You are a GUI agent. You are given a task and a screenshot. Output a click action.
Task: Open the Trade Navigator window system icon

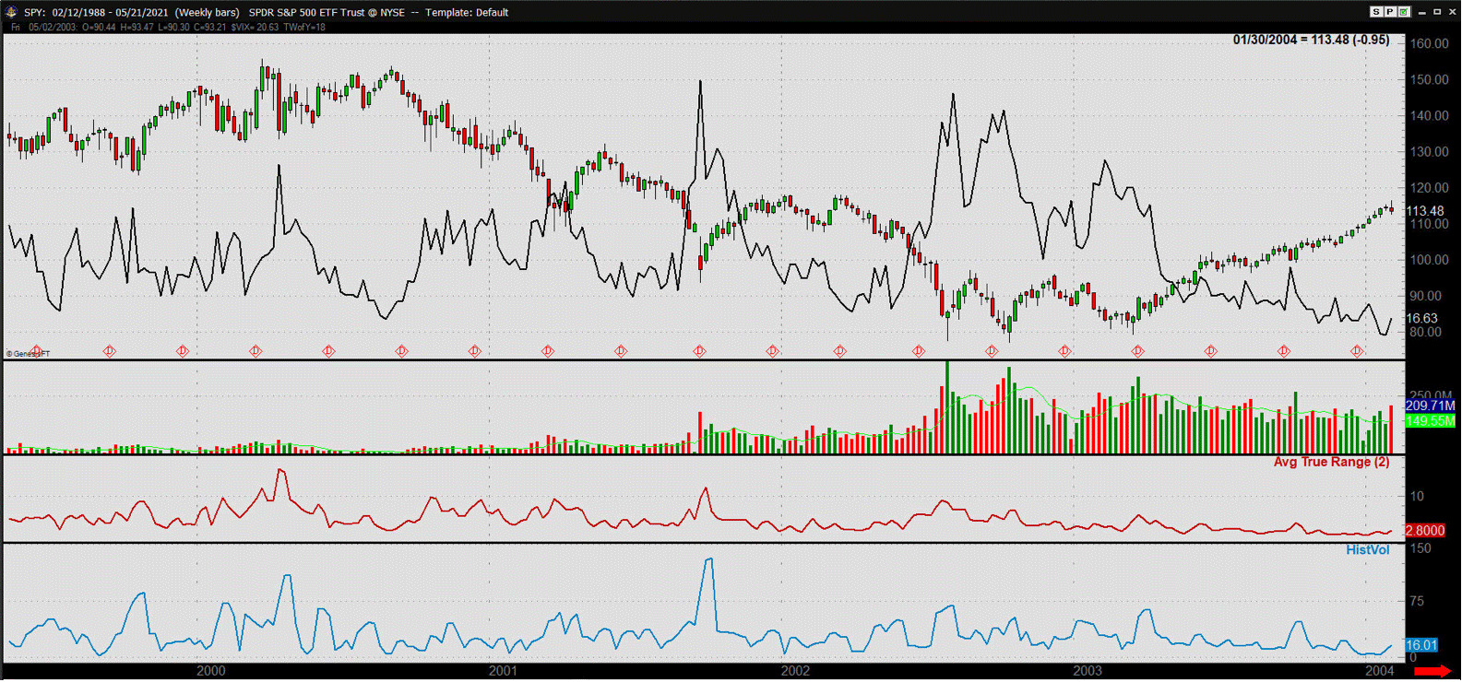(11, 12)
